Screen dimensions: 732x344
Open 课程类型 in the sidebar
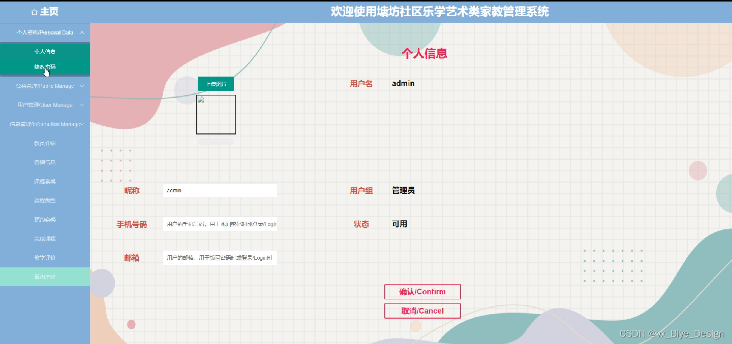click(45, 200)
